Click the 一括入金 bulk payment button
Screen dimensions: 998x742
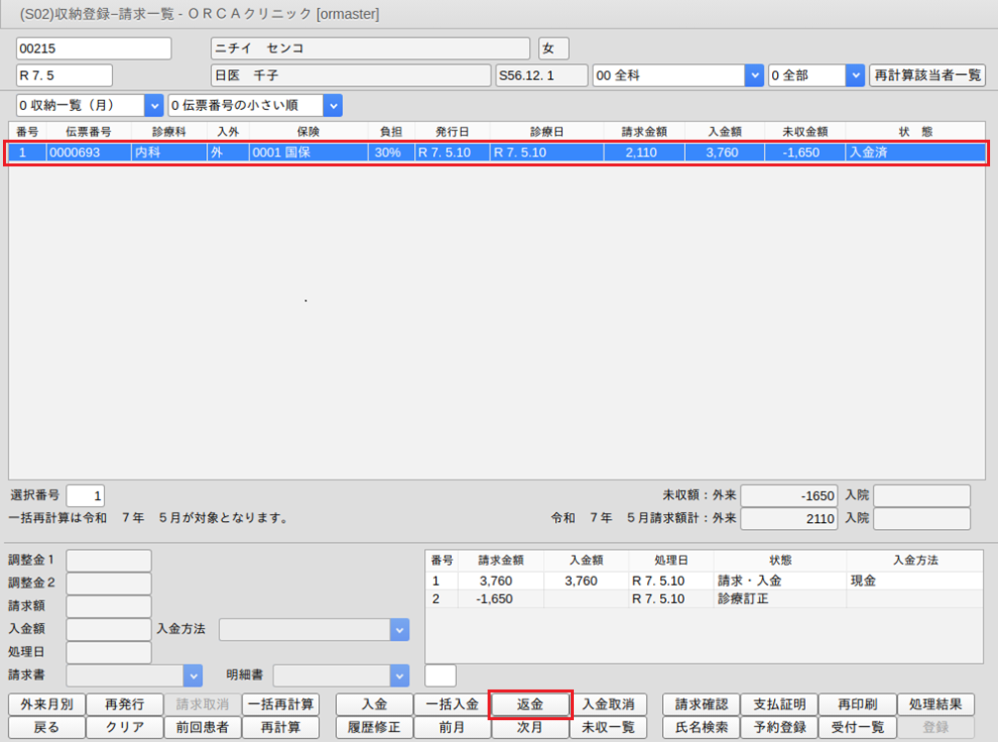pyautogui.click(x=451, y=704)
